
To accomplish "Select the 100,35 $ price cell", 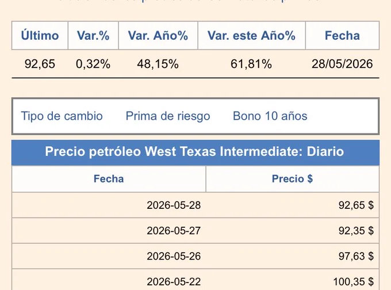I will coord(354,282).
